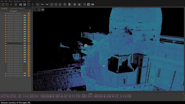
Task: Click the grey circle on the highlighted scan row
Action: 29,43
